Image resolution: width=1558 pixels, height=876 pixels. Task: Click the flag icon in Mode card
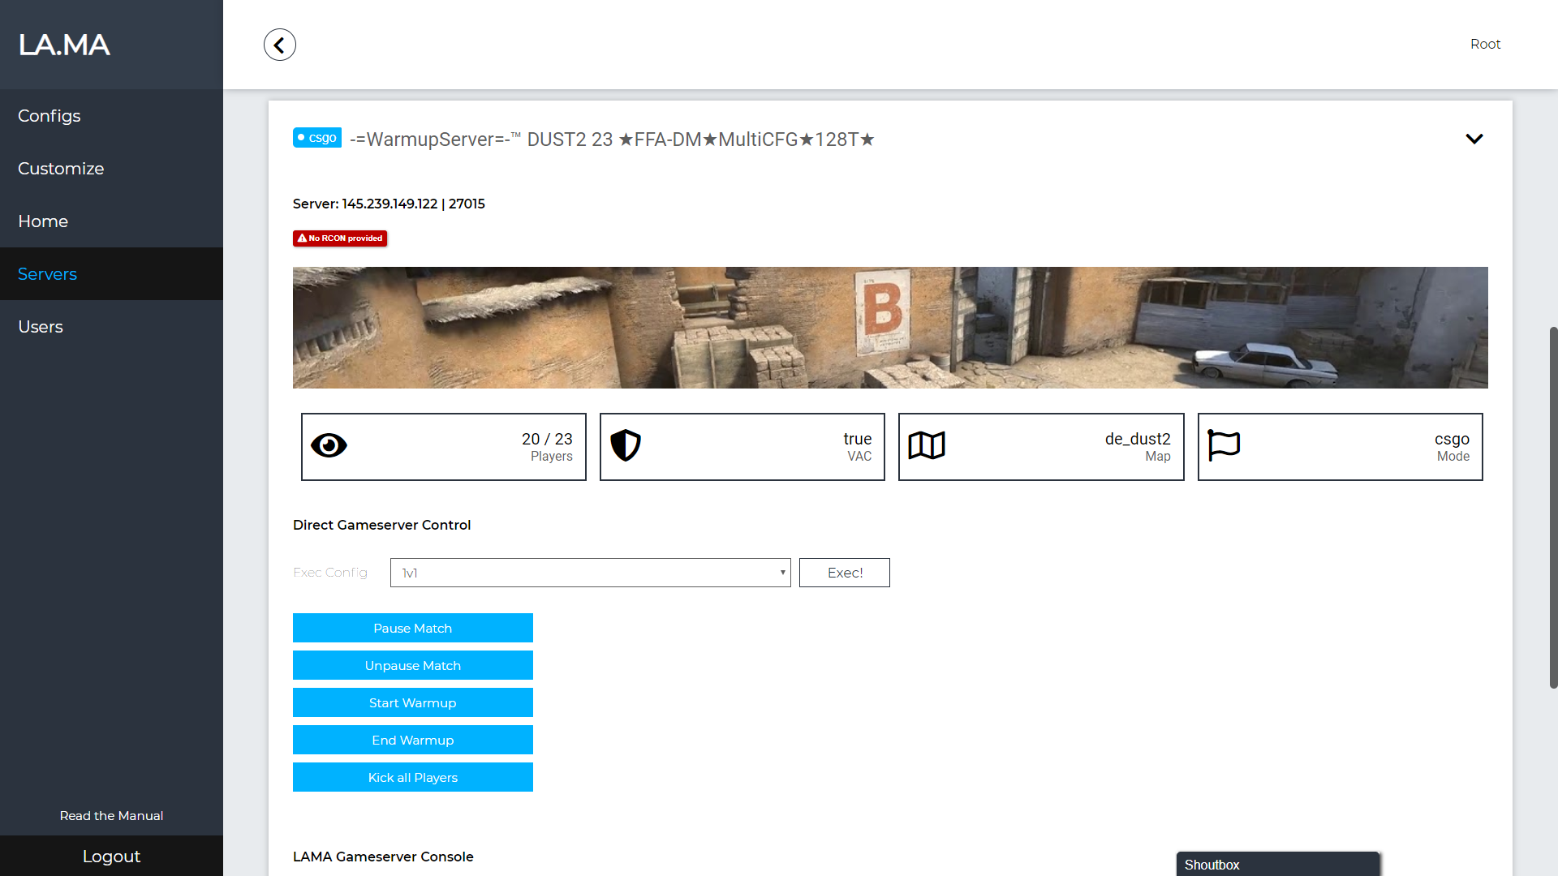click(1224, 445)
